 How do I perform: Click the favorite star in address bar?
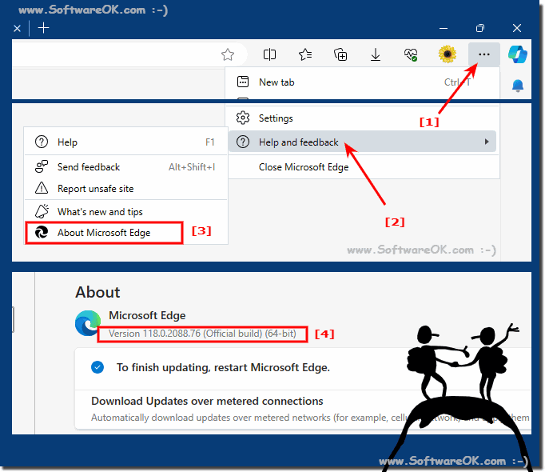pyautogui.click(x=228, y=54)
